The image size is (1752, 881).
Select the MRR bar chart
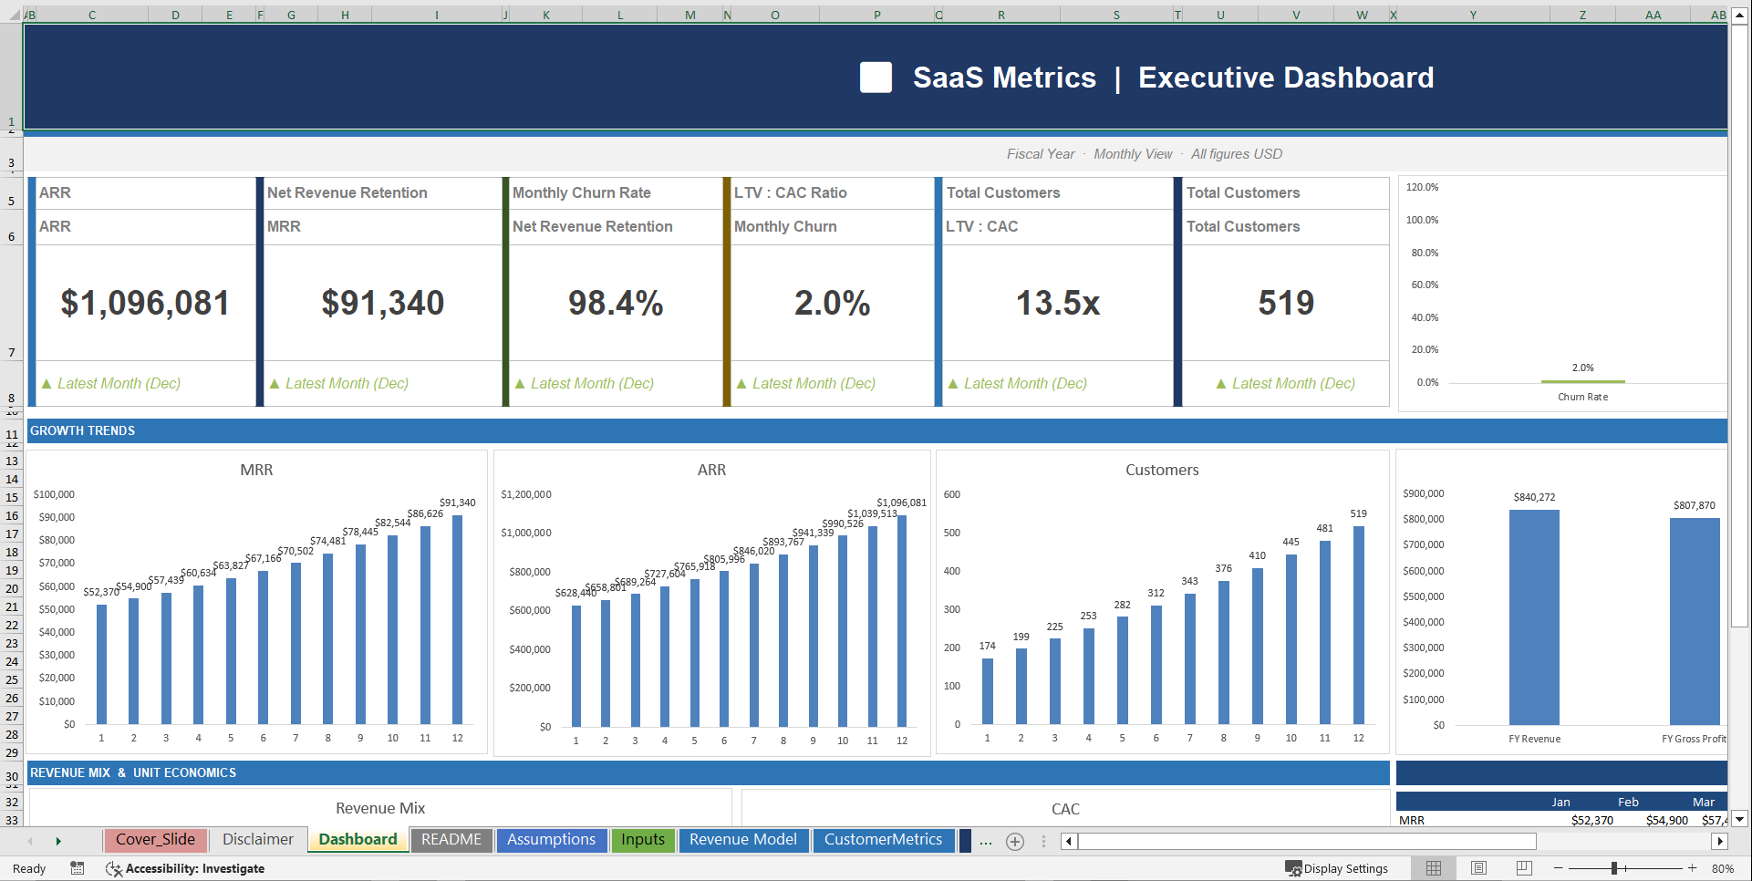click(x=258, y=602)
